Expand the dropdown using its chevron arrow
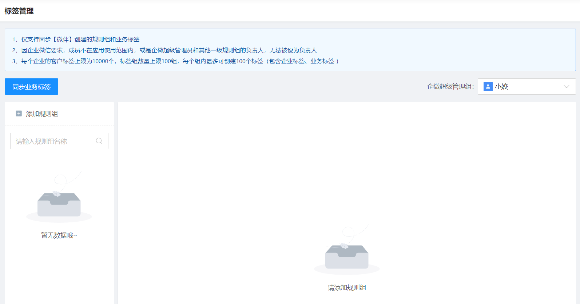This screenshot has width=580, height=304. click(566, 87)
